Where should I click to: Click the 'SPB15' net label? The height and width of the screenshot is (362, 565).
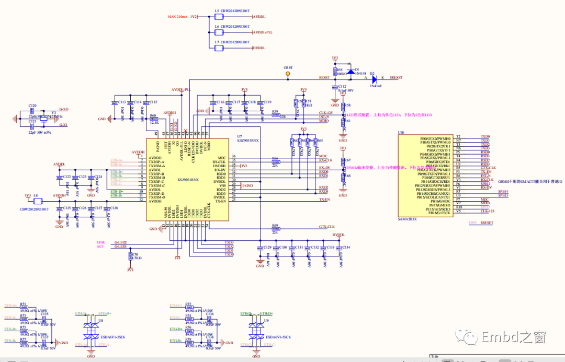click(x=503, y=195)
